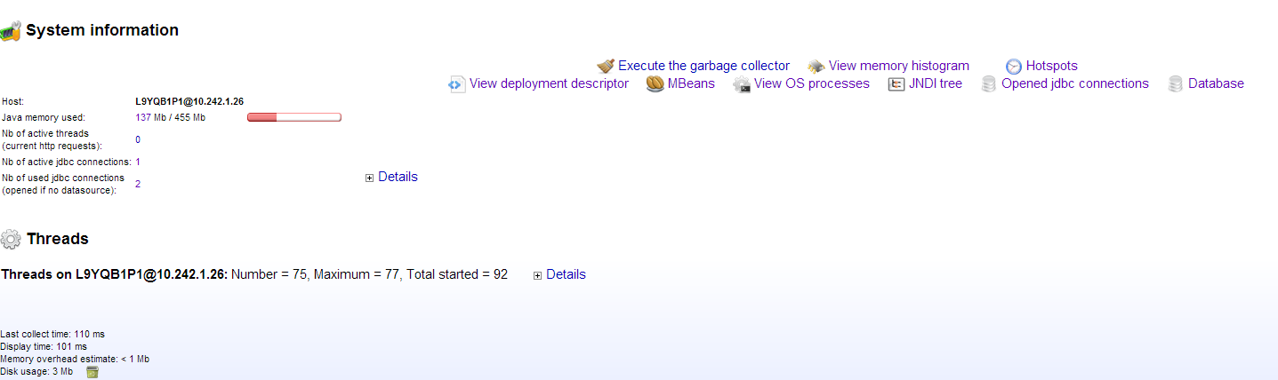The width and height of the screenshot is (1278, 380).
Task: Click Details link in Threads section
Action: click(x=566, y=274)
